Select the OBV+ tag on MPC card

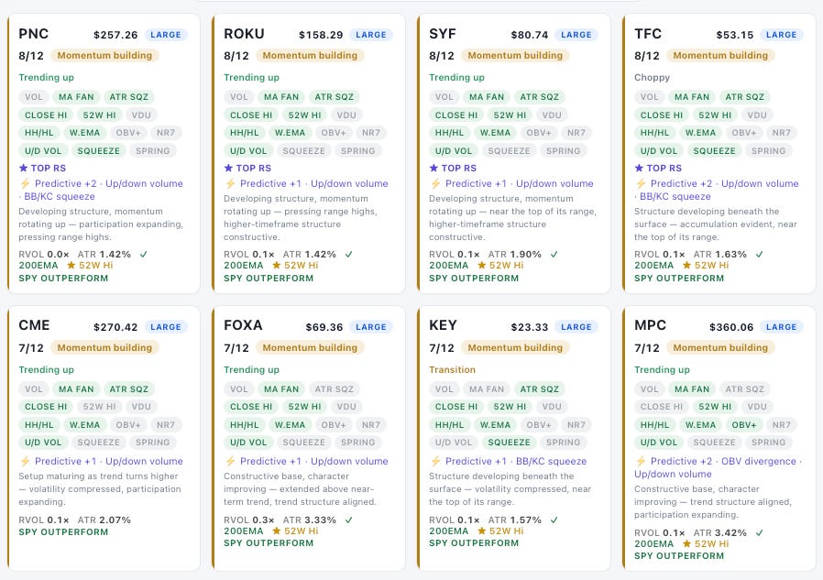744,424
